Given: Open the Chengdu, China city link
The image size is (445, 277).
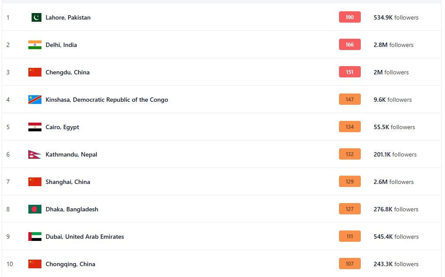Looking at the screenshot, I should (68, 73).
